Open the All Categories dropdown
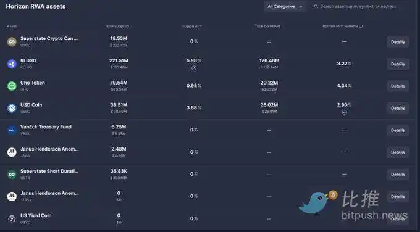 (x=285, y=6)
